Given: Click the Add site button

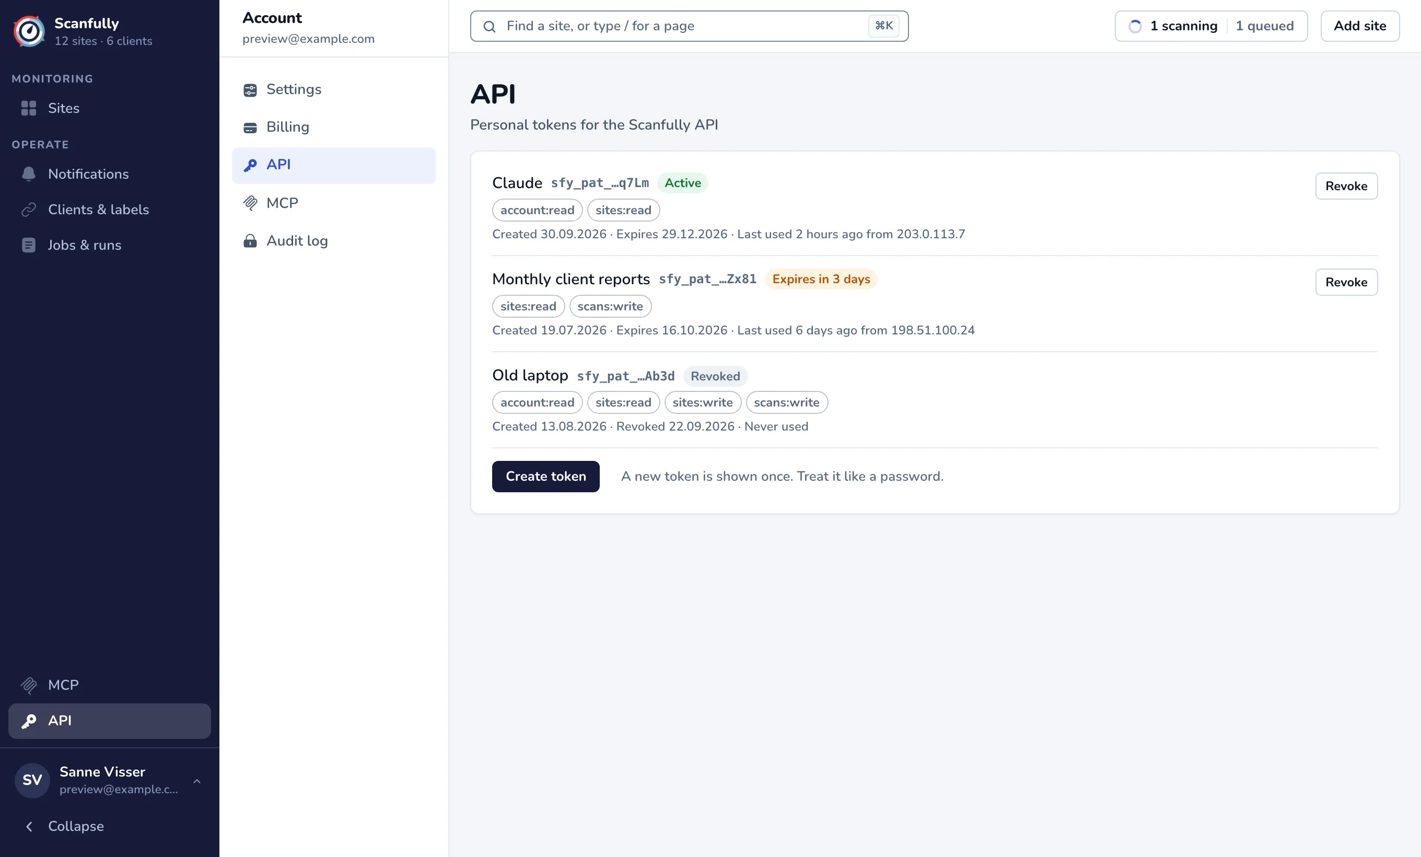Looking at the screenshot, I should point(1360,26).
